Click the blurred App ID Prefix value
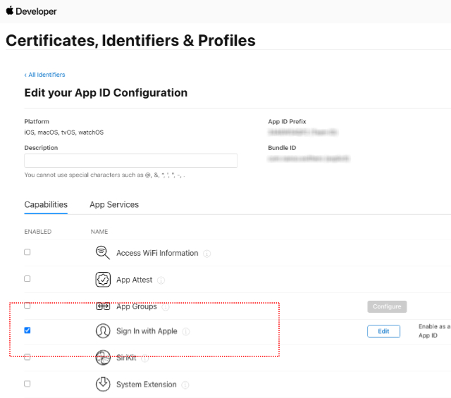 tap(302, 132)
